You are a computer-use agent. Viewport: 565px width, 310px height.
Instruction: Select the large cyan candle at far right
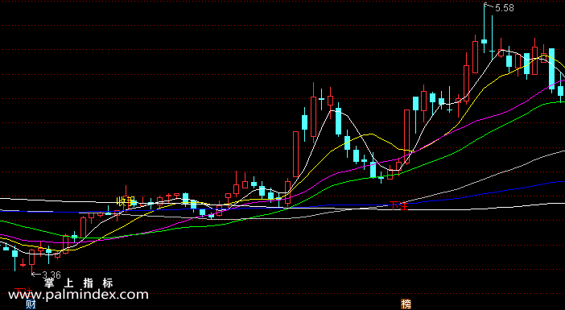[x=551, y=69]
